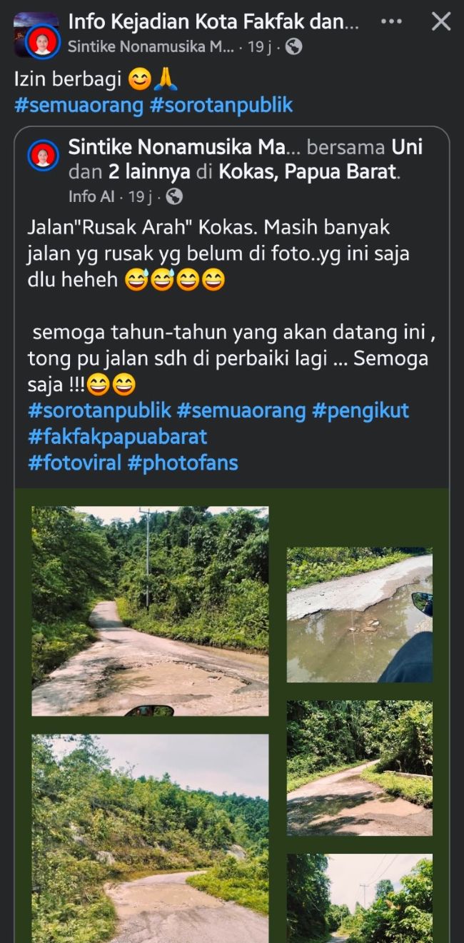
Task: Open the large bottom-left hillside road photo
Action: tap(150, 838)
